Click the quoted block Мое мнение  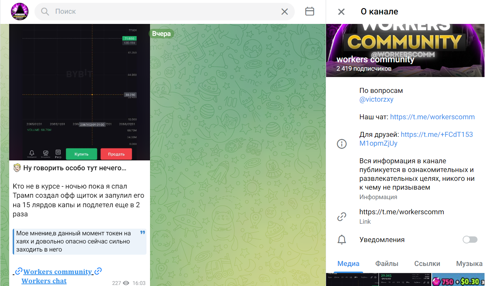coord(80,242)
